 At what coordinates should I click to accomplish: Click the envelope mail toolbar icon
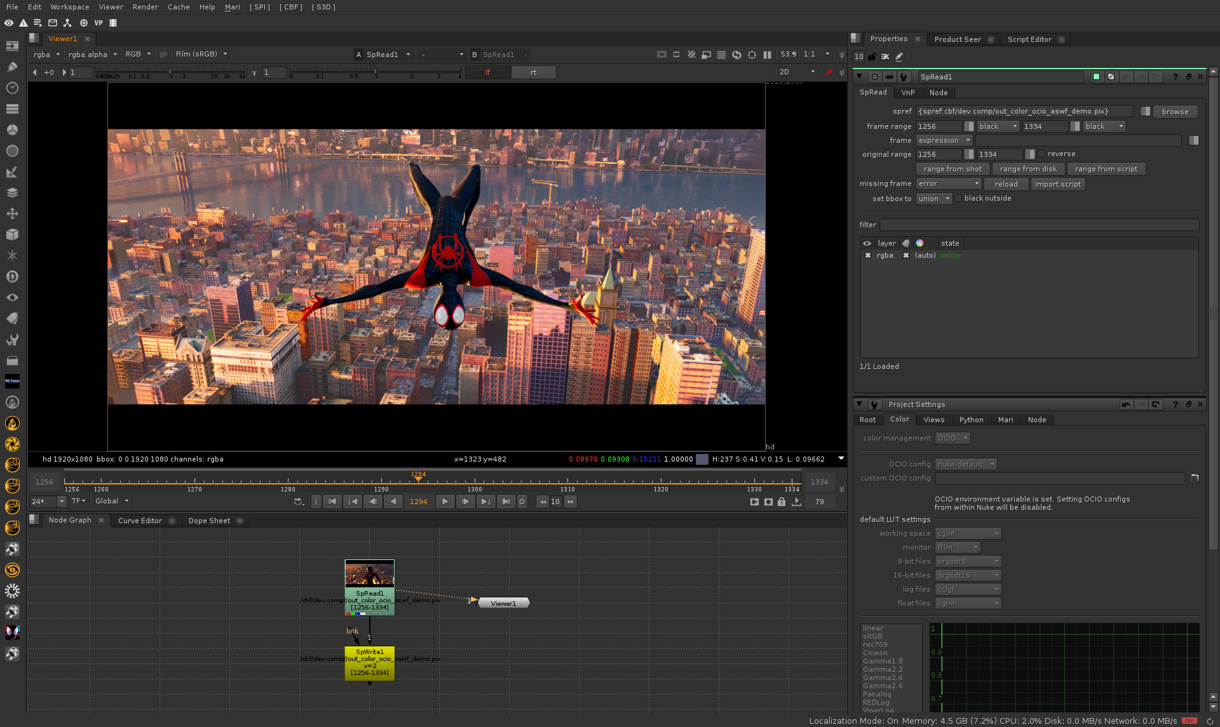click(53, 23)
